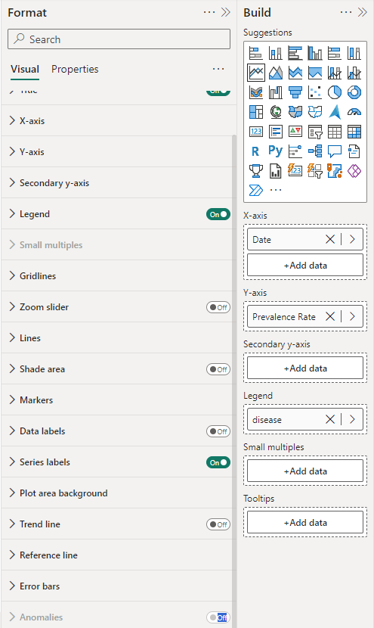This screenshot has height=628, width=374.
Task: Open Build pane more options menu
Action: (346, 12)
